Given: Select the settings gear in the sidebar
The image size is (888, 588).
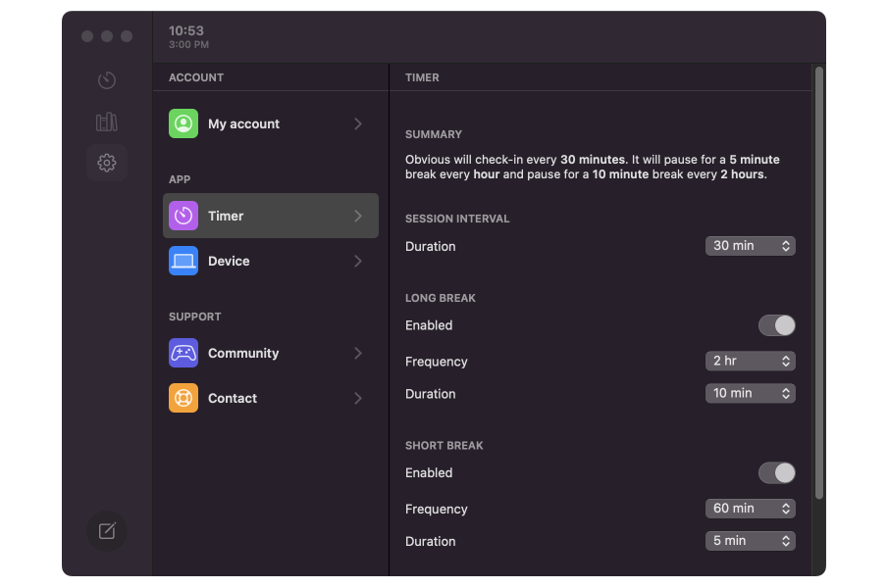Looking at the screenshot, I should (106, 163).
